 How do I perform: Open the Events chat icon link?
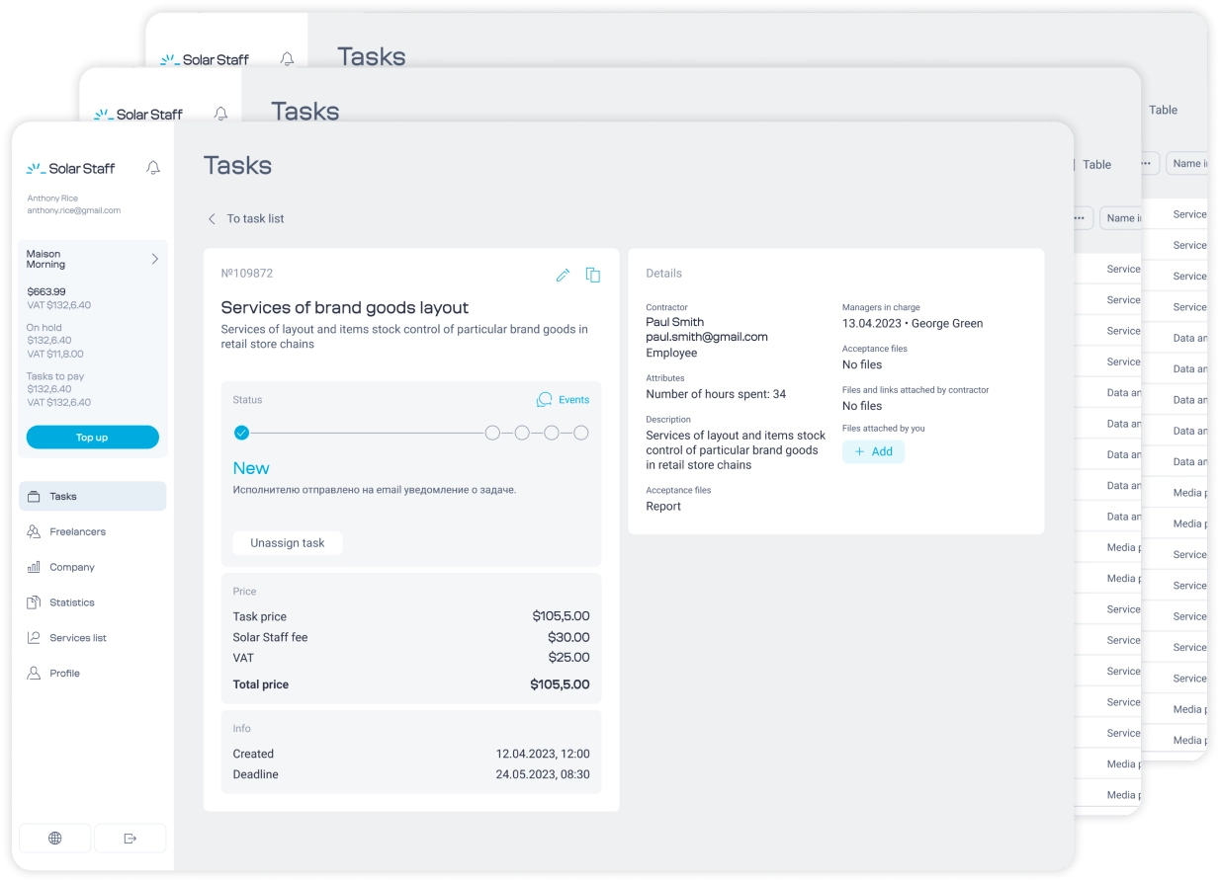[563, 400]
